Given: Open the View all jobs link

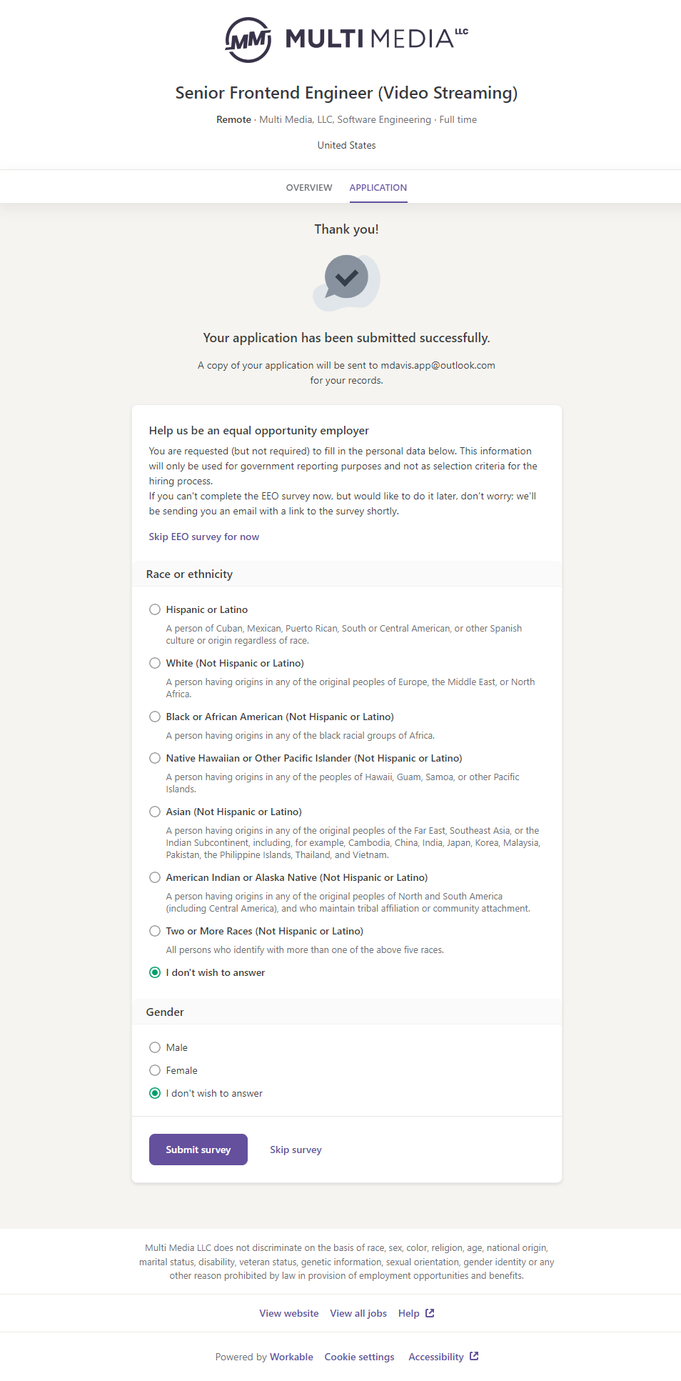Looking at the screenshot, I should [358, 1313].
